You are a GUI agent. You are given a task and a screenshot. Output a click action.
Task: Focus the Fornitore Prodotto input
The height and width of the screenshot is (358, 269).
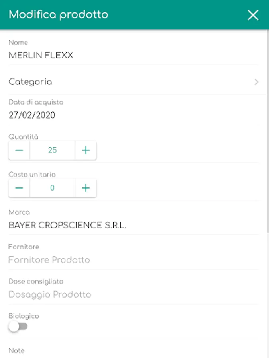coord(134,260)
